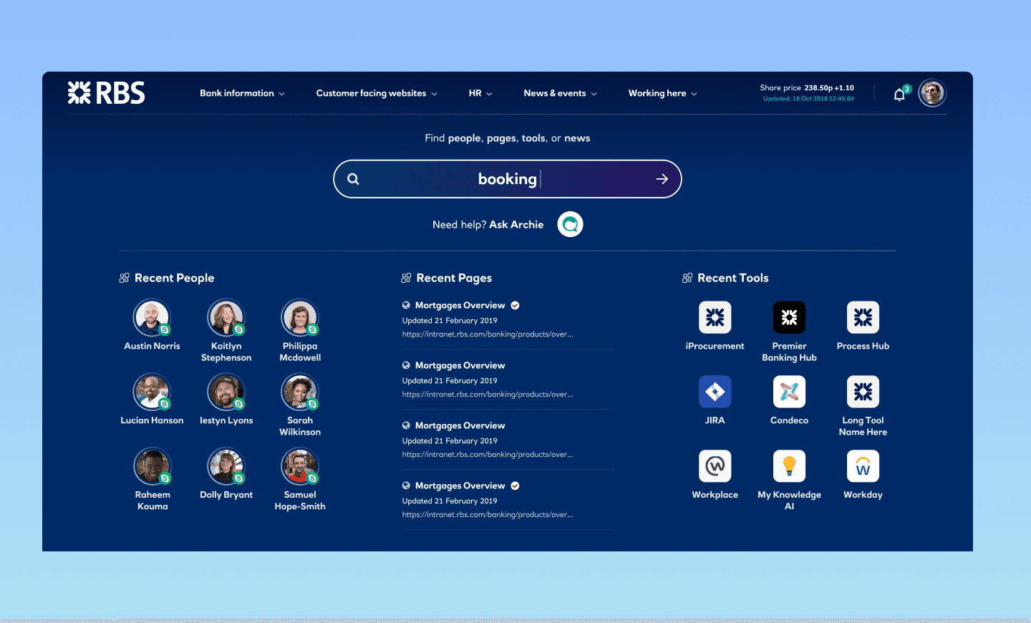Click the verified check on fourth Mortgages Overview
Viewport: 1031px width, 623px height.
(x=515, y=486)
